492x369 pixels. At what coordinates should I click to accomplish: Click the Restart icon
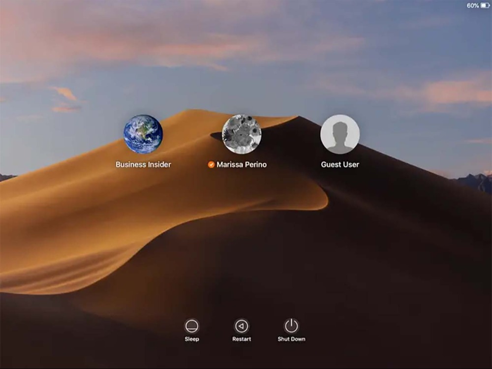coord(241,326)
